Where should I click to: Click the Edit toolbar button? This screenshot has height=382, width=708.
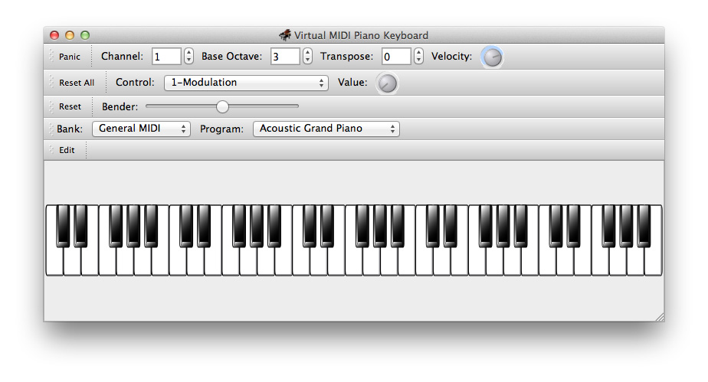tap(67, 150)
